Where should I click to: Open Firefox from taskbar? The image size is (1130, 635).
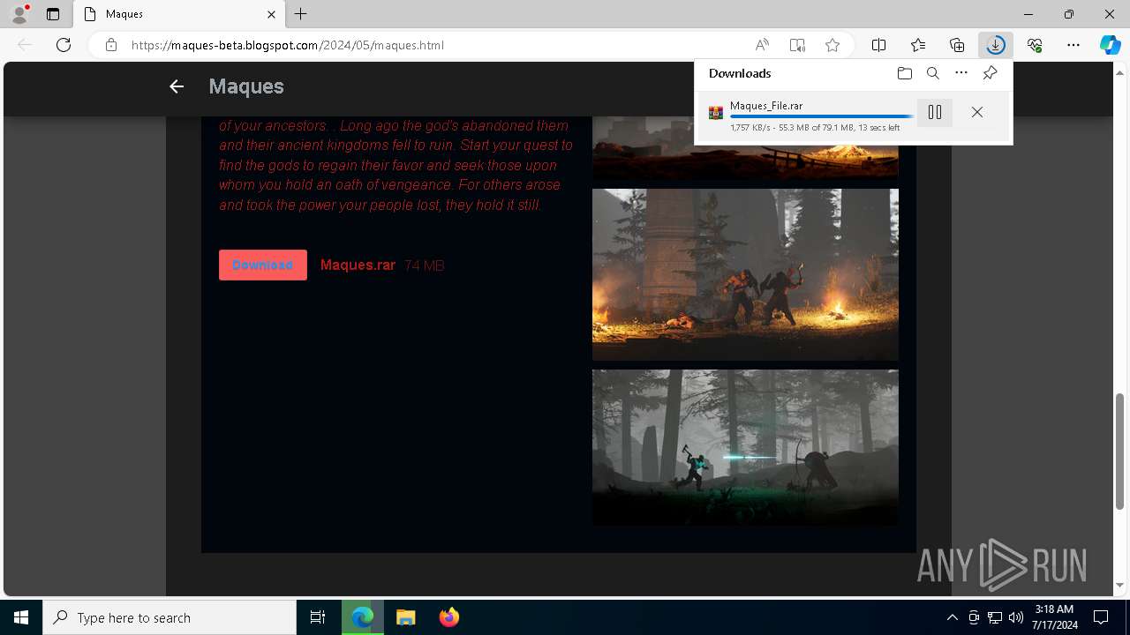click(448, 617)
